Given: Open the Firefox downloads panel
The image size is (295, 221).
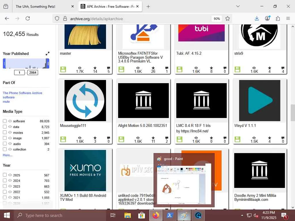Looking at the screenshot, I should point(257,18).
